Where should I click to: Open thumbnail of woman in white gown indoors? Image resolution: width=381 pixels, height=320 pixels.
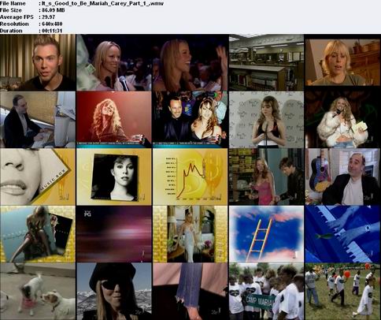tap(190, 234)
